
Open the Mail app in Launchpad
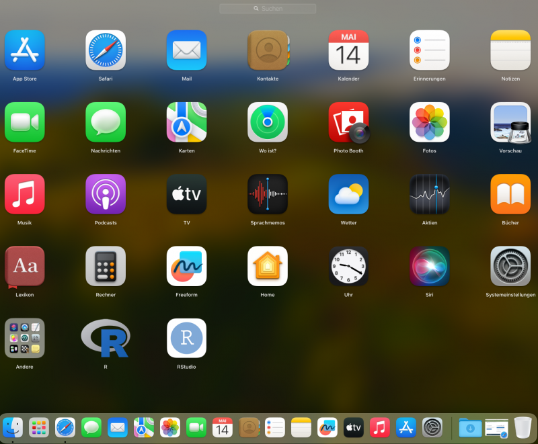[187, 50]
